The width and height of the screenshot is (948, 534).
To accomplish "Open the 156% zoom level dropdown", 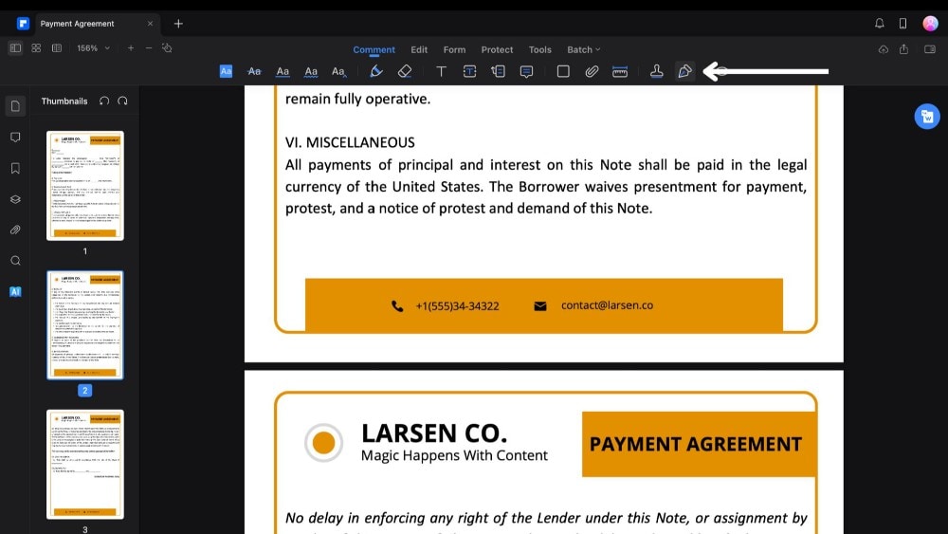I will coord(93,47).
